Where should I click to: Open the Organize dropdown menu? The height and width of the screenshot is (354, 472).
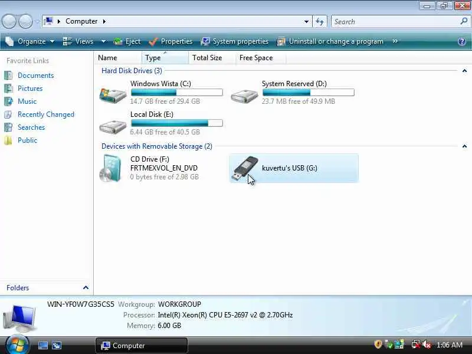click(x=30, y=41)
